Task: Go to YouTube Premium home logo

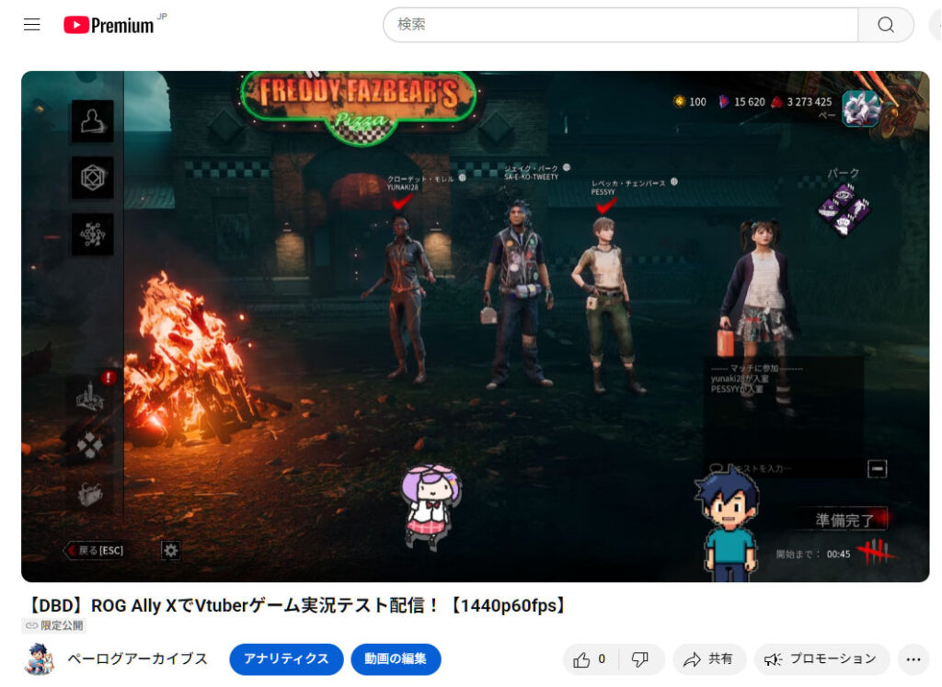Action: [109, 25]
